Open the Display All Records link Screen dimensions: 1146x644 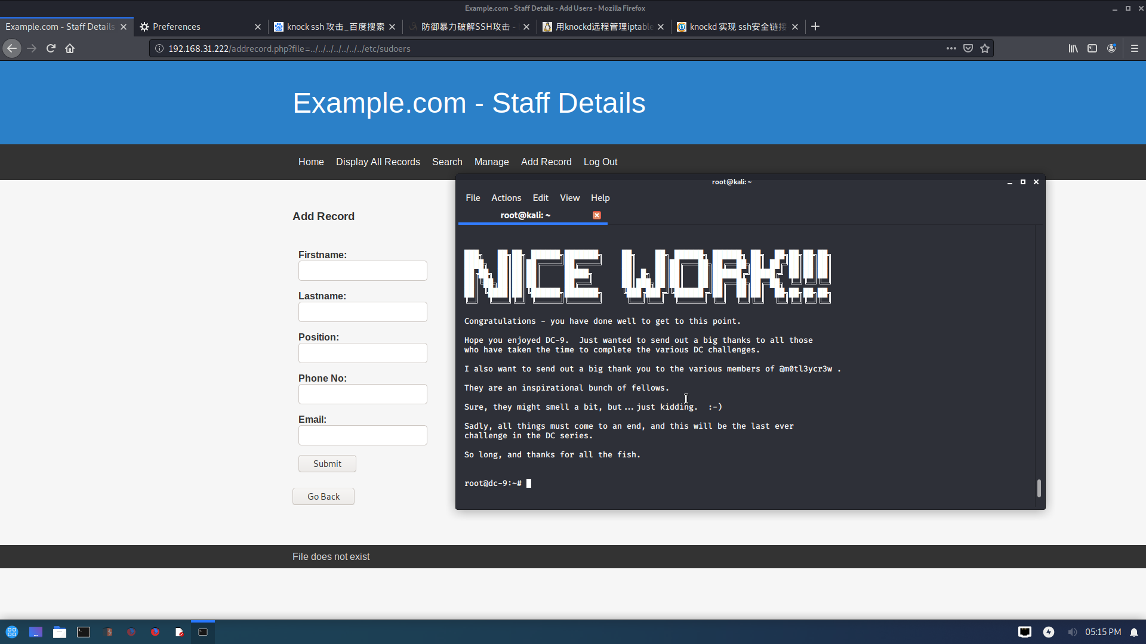coord(378,162)
